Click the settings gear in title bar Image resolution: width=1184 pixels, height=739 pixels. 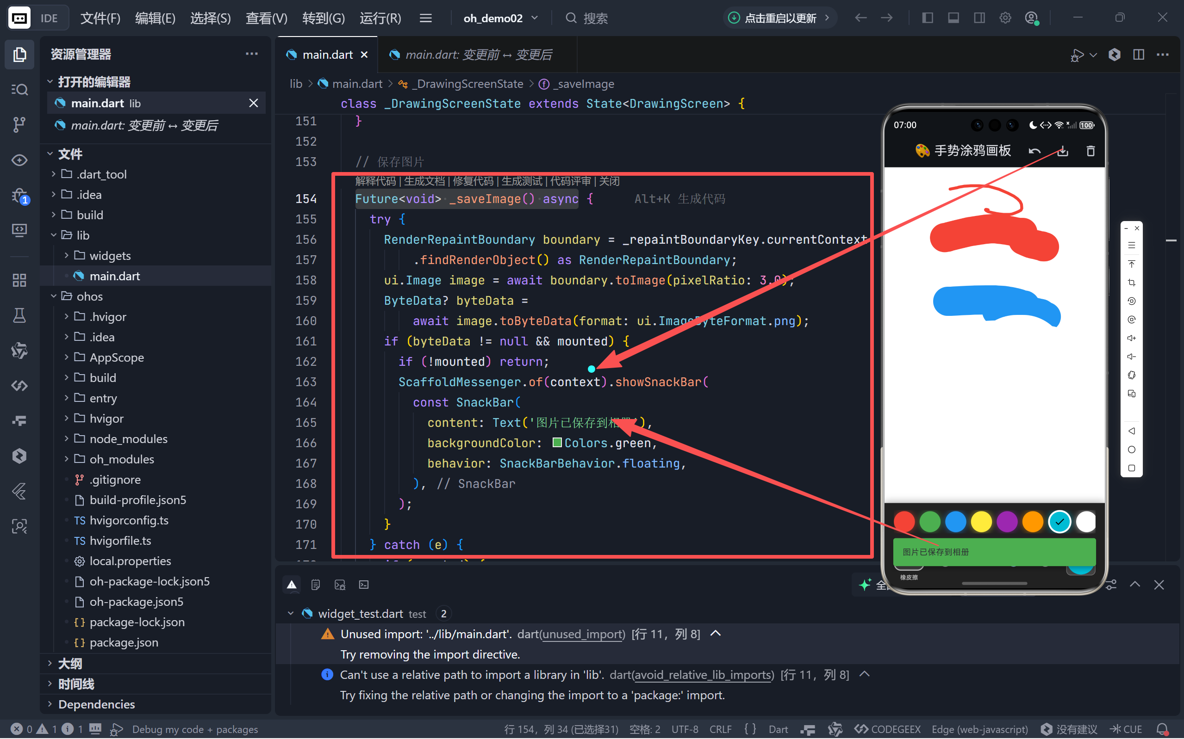pos(1004,18)
